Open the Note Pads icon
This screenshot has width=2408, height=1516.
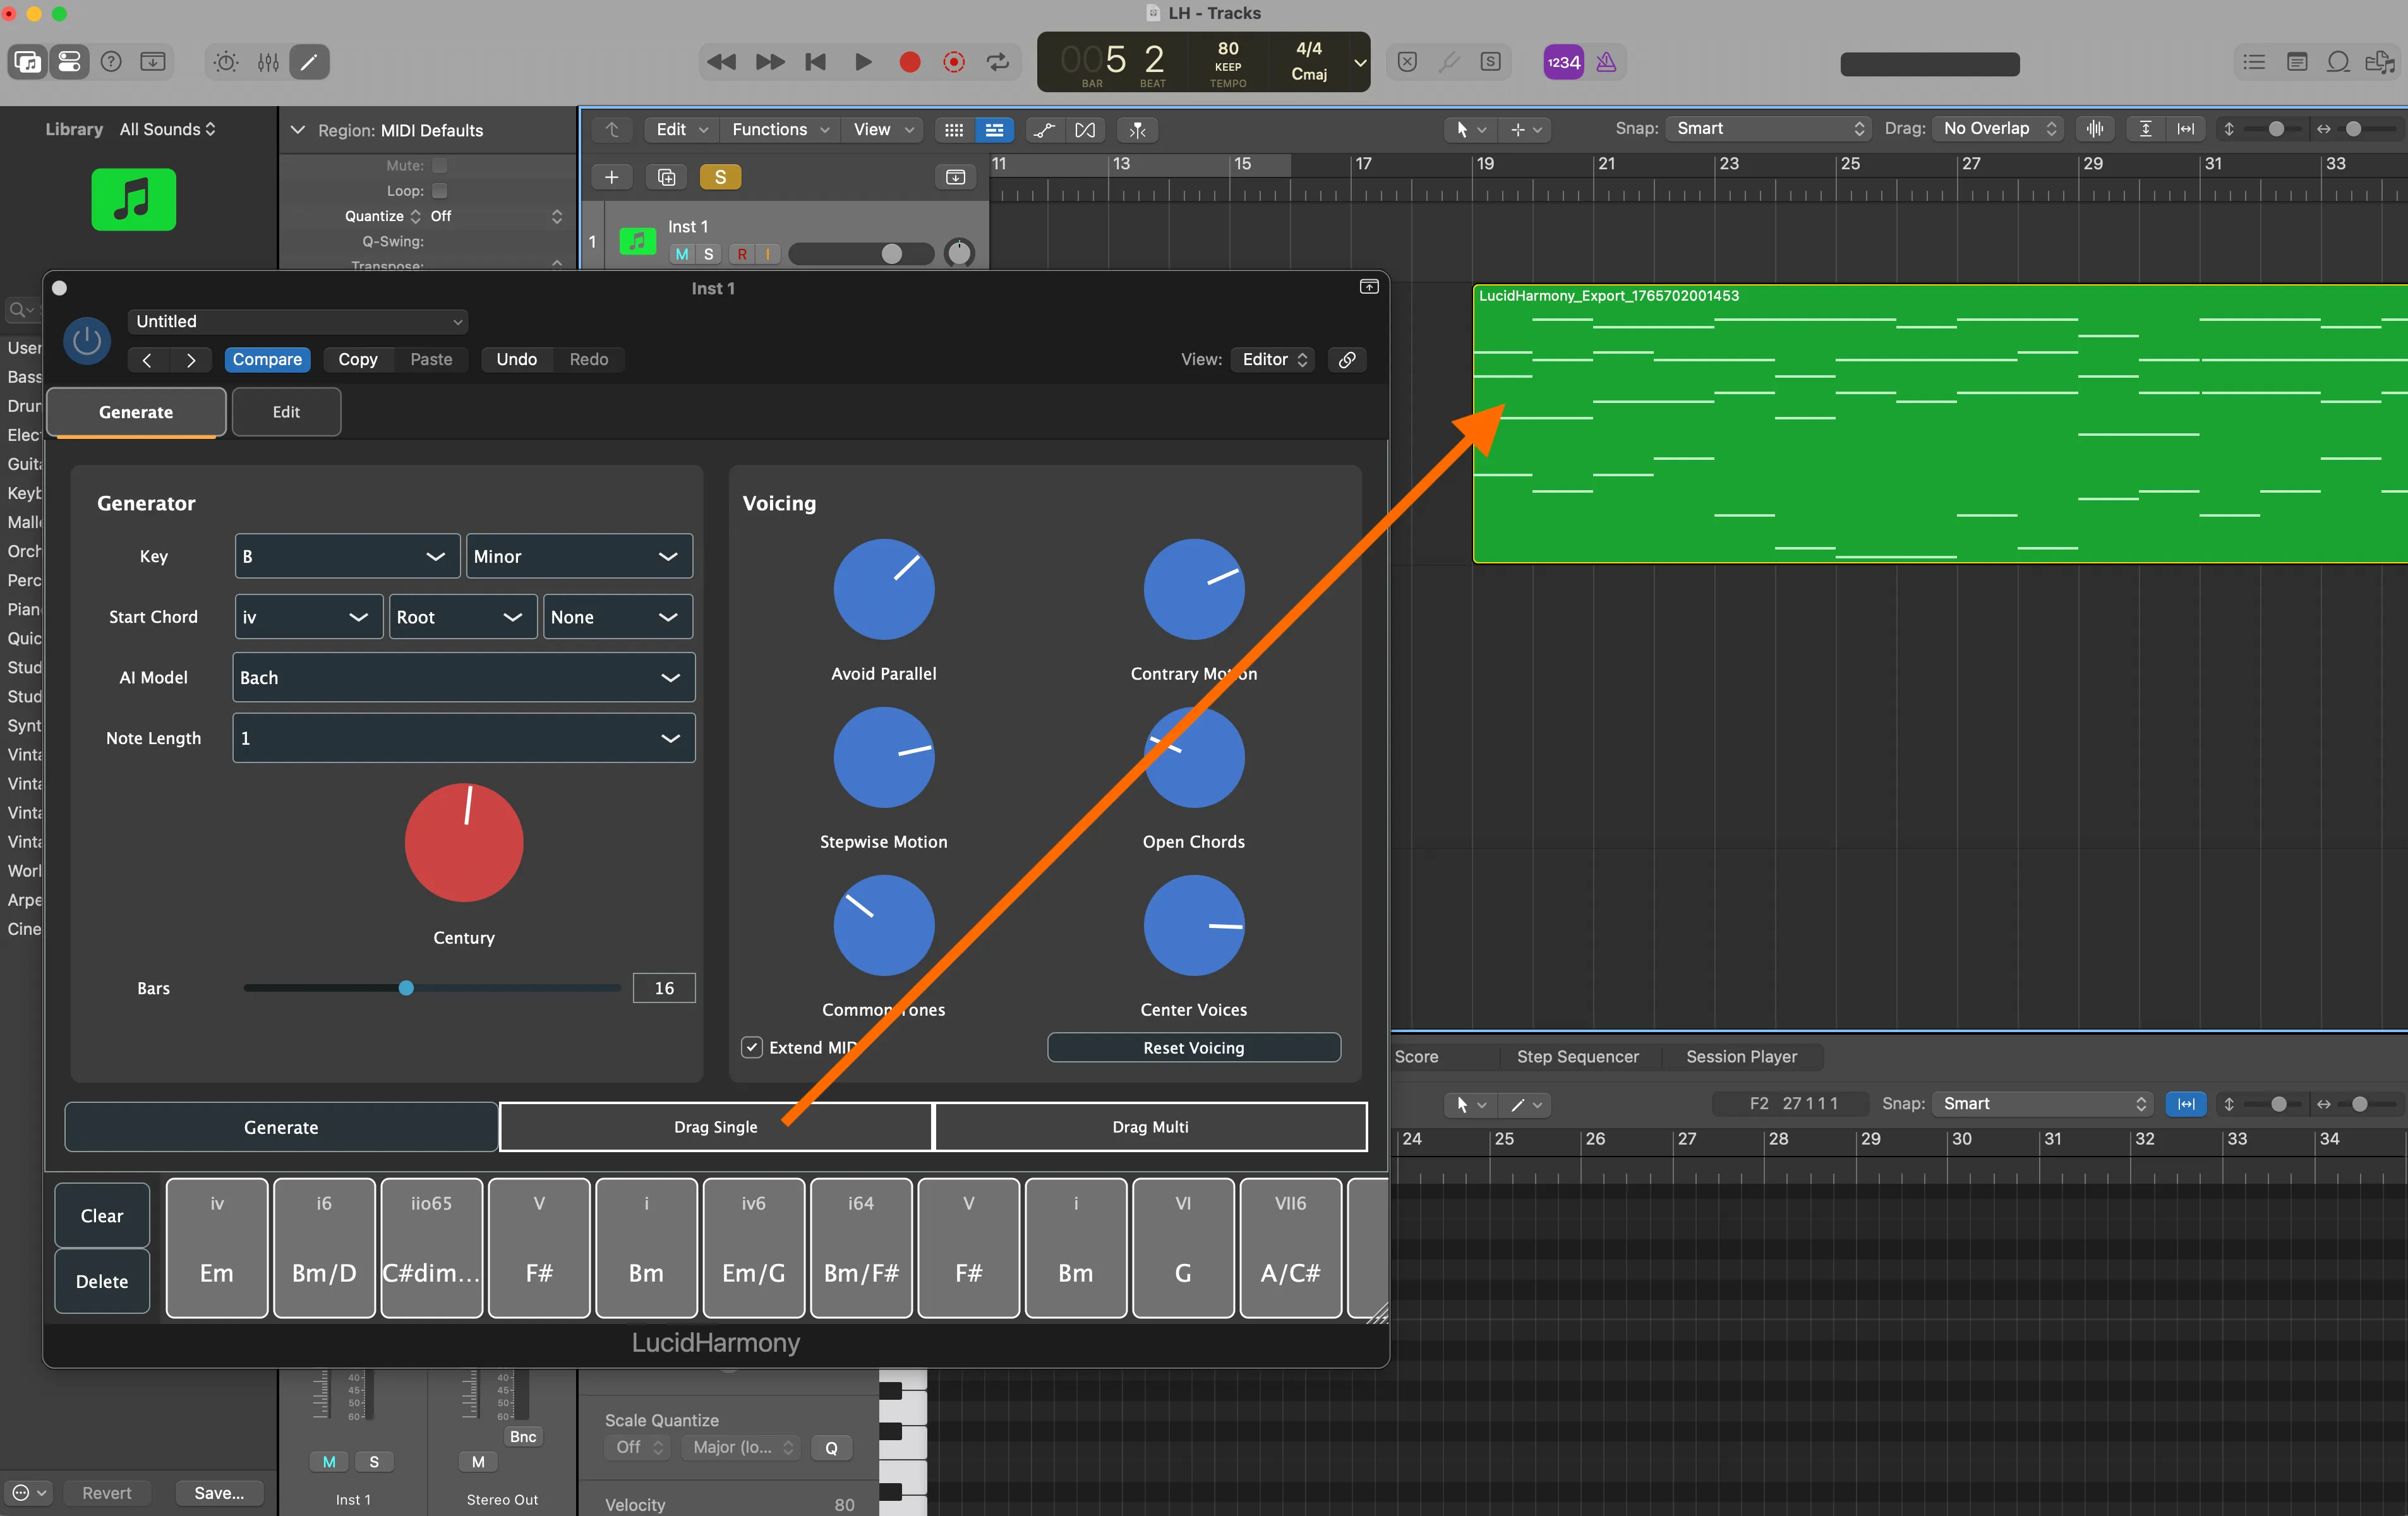(x=2297, y=62)
